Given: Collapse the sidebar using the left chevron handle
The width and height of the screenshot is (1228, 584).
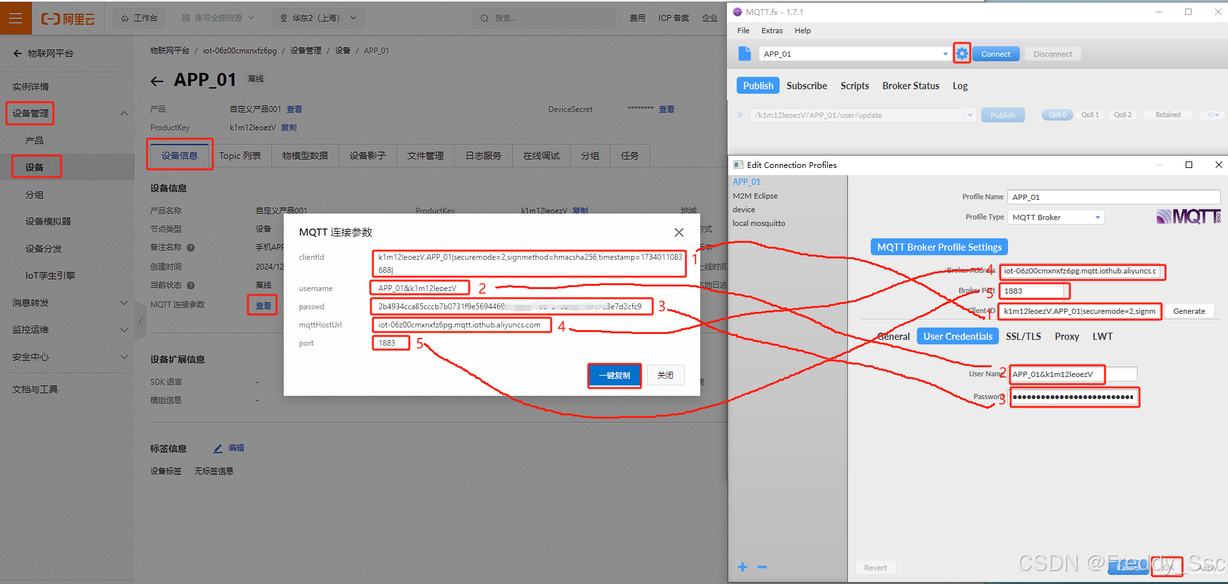Looking at the screenshot, I should tap(141, 322).
